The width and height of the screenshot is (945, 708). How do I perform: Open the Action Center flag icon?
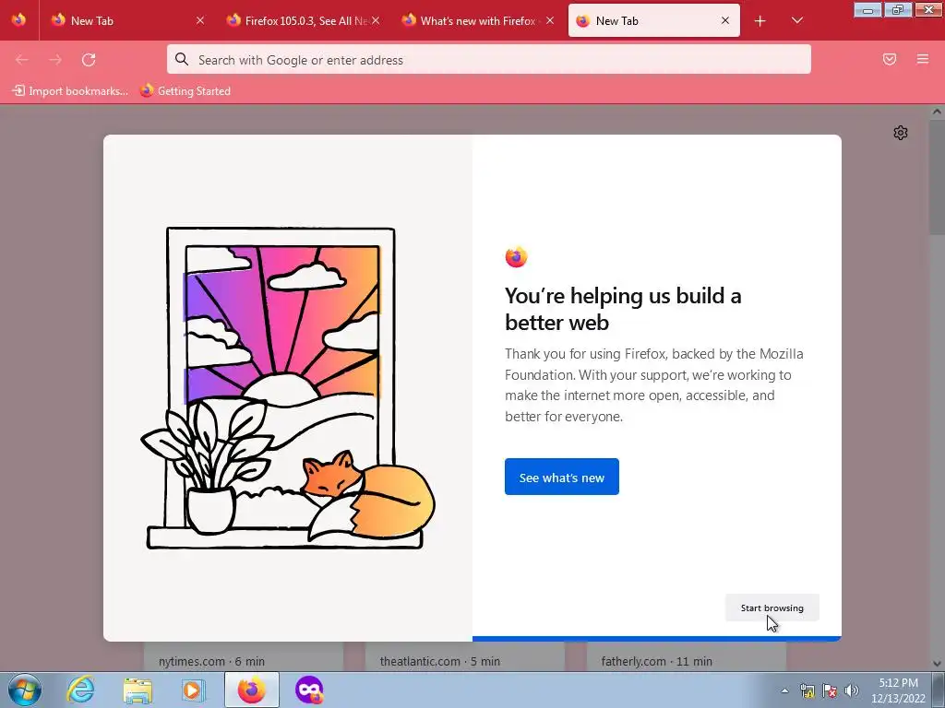(x=830, y=690)
